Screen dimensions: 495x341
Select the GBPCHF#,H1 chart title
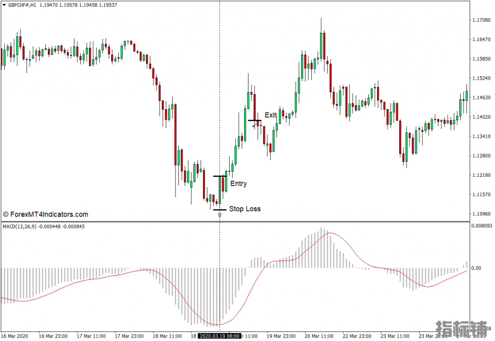[22, 5]
